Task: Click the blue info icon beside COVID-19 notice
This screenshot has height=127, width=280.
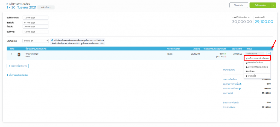Action: coord(52,40)
